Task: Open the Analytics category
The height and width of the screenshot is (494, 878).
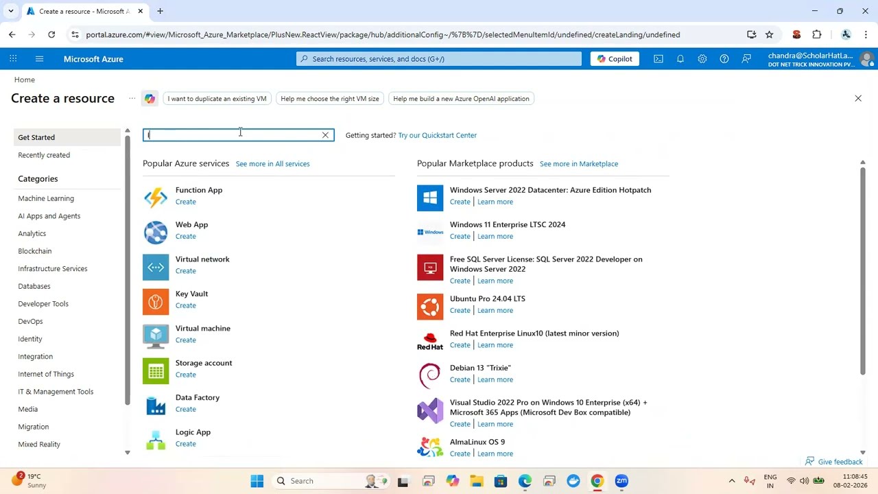Action: (32, 234)
